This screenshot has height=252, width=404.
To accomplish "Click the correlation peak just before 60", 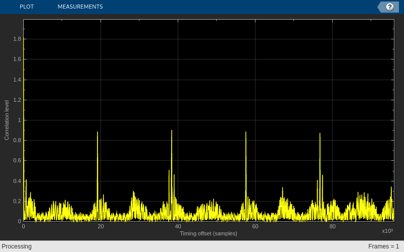I will point(246,132).
